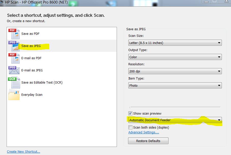Disable the Show scan preview checkbox

130,113
